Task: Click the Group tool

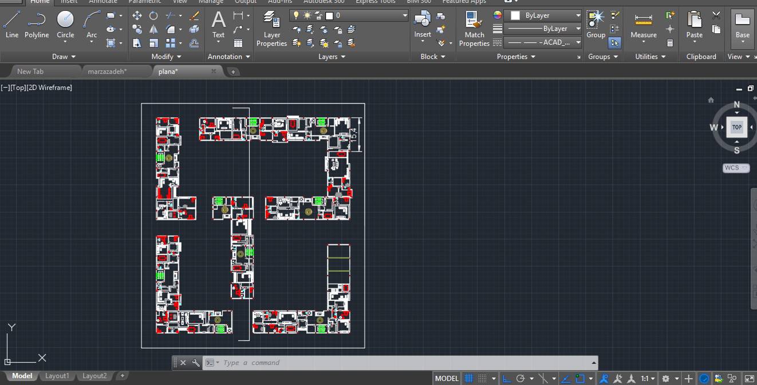Action: tap(596, 25)
